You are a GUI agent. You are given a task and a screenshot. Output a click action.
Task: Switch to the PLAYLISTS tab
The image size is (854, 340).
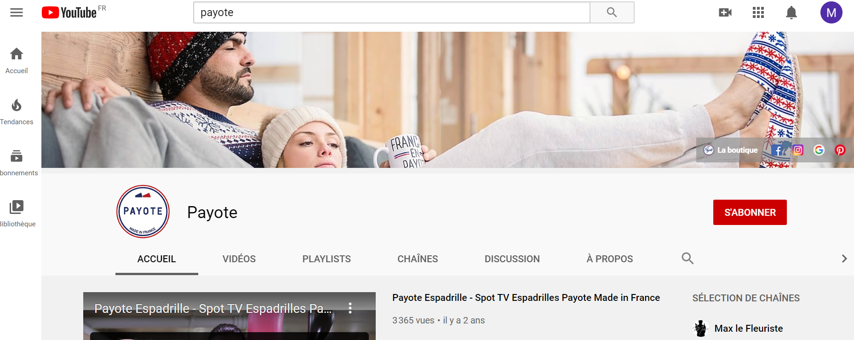pyautogui.click(x=327, y=259)
